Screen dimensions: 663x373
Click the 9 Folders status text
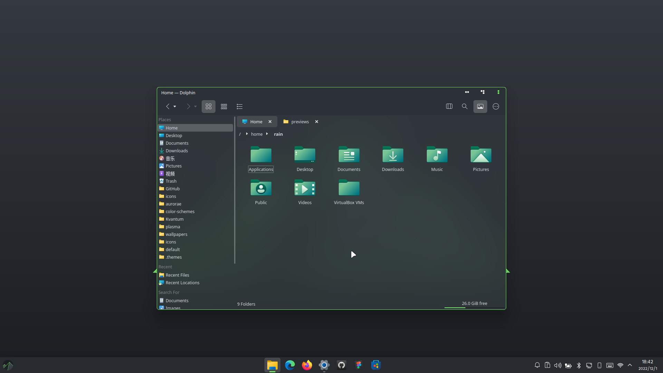(246, 304)
